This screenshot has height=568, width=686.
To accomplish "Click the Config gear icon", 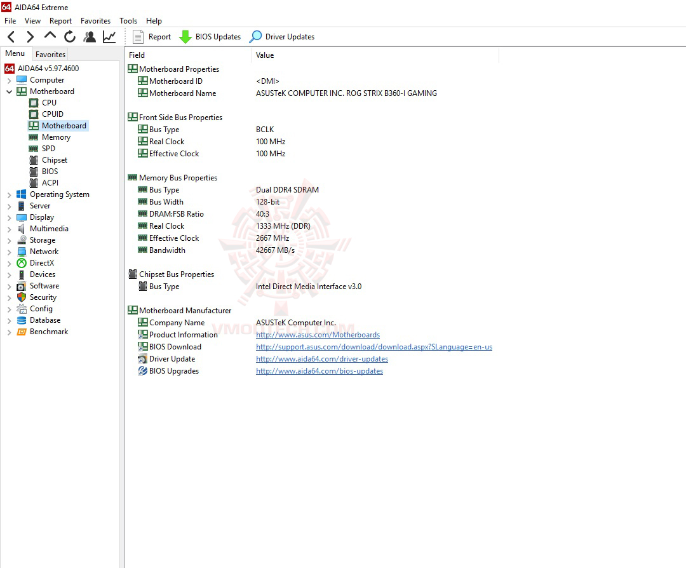I will tap(22, 309).
